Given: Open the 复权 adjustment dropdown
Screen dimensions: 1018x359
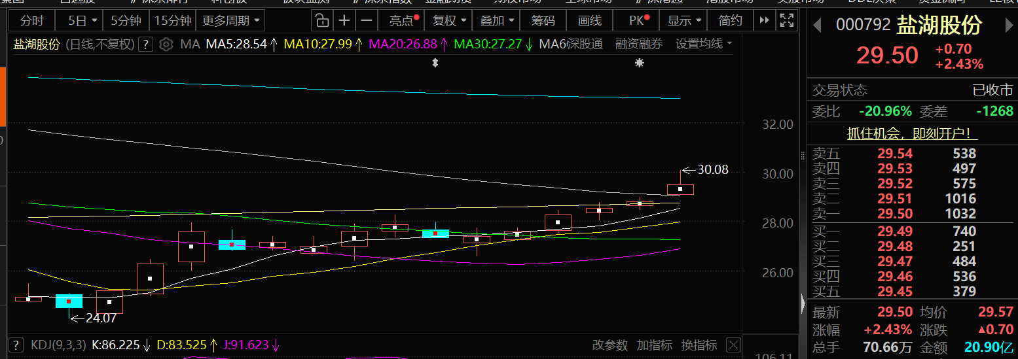Looking at the screenshot, I should [448, 21].
